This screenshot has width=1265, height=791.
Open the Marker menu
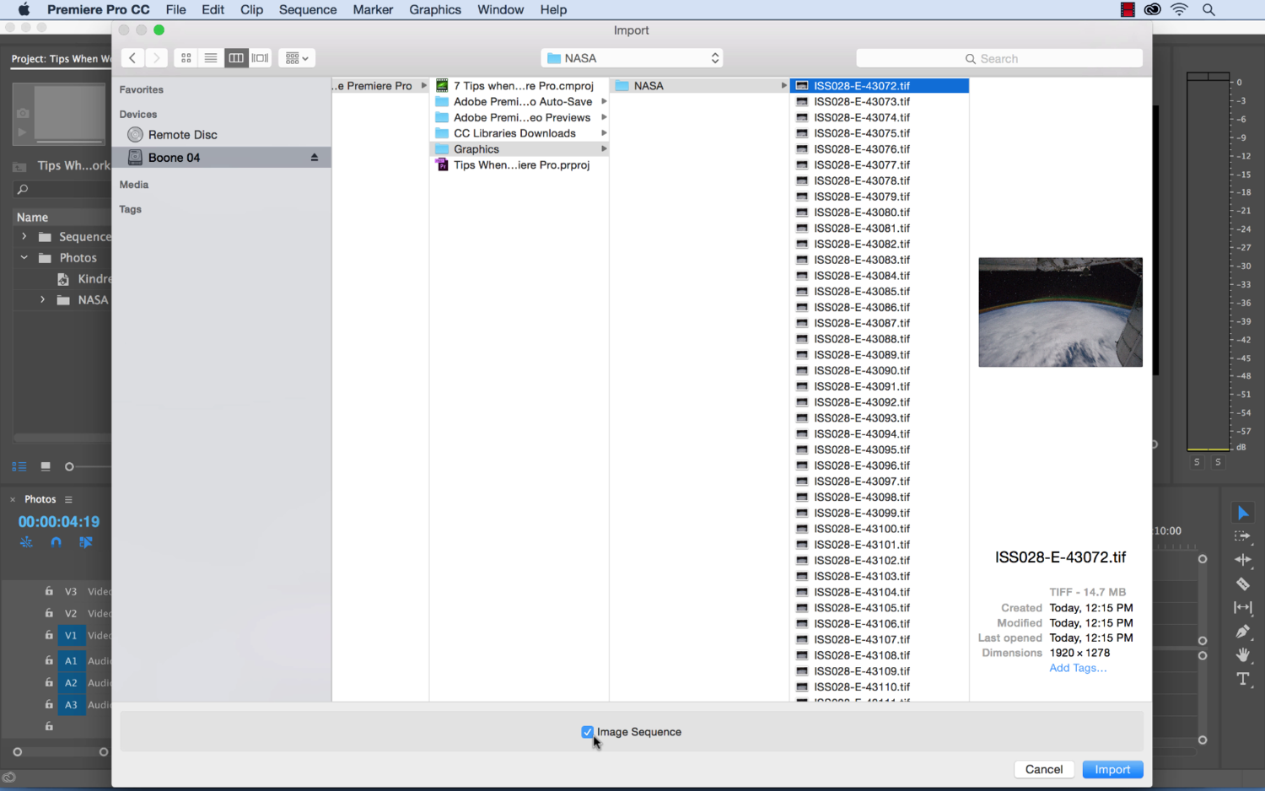pos(373,9)
